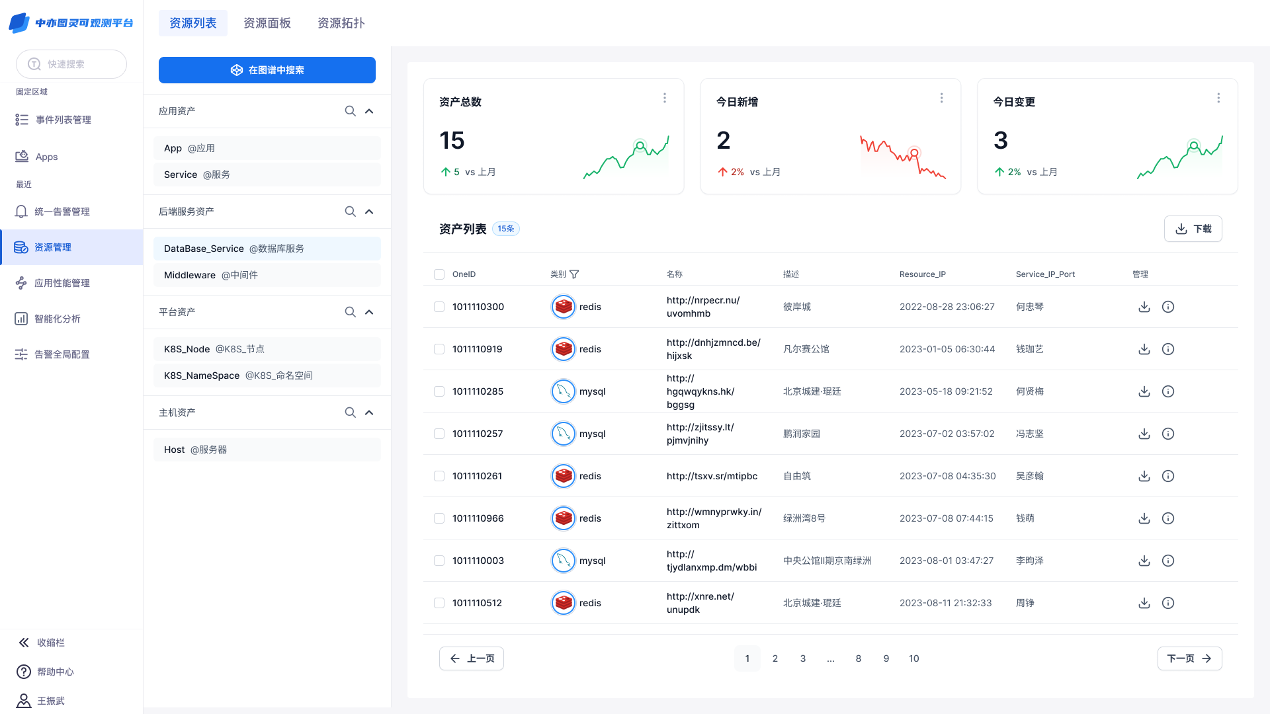Image resolution: width=1270 pixels, height=714 pixels.
Task: Click the search icon in 主机资产 section
Action: coord(350,413)
